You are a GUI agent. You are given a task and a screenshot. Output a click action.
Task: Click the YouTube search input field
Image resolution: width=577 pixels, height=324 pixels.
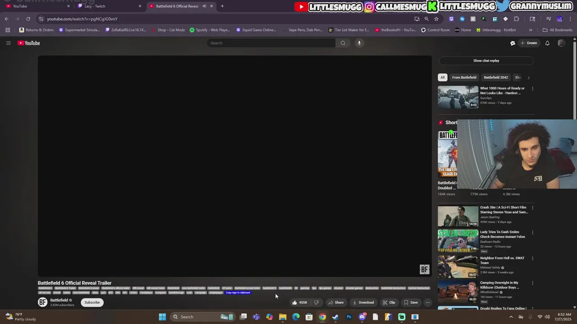tap(271, 43)
